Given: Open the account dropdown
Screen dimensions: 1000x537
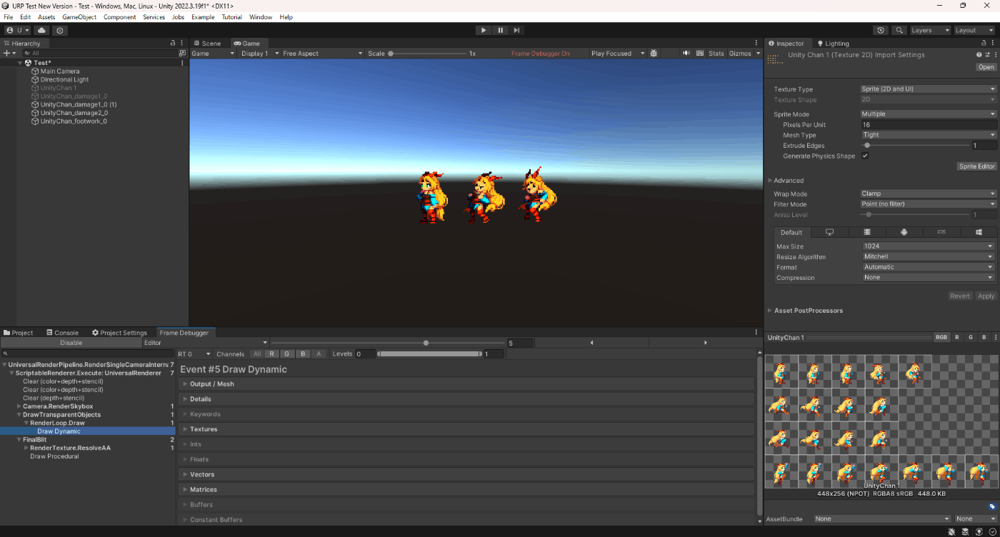Looking at the screenshot, I should coord(18,31).
